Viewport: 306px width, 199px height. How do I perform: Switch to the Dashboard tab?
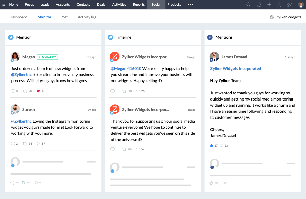18,17
